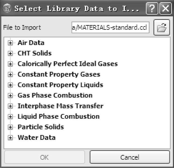Expand the Constant Property Liquids node
The height and width of the screenshot is (168, 174).
10,85
